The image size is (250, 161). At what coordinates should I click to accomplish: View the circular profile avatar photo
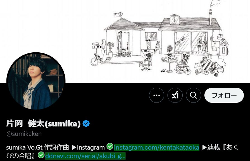(x=36, y=82)
